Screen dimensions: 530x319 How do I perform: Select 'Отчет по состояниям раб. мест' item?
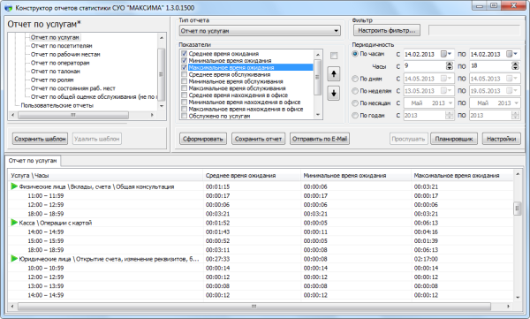coord(73,88)
